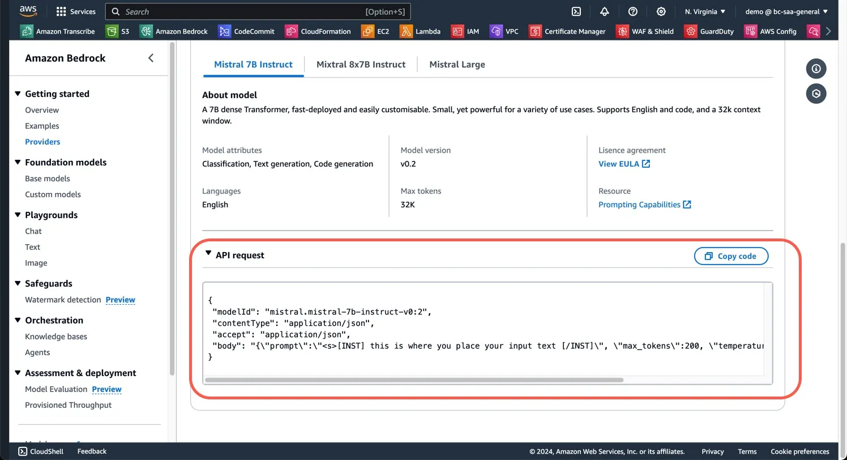Viewport: 847px width, 460px height.
Task: Open the Text playground
Action: point(33,247)
